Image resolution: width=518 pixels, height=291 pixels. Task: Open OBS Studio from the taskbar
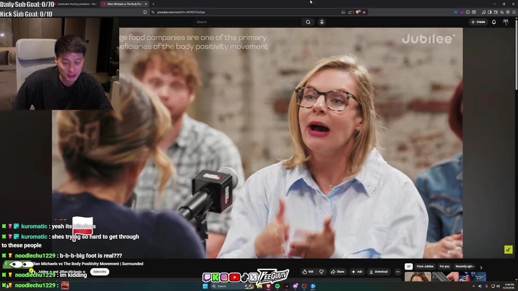coord(304,286)
